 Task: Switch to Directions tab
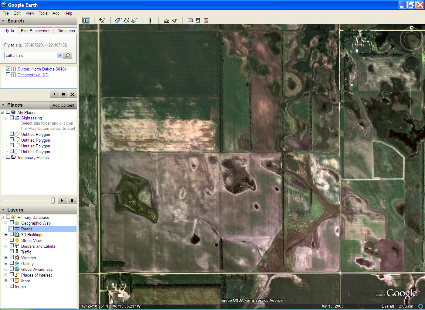pos(66,31)
